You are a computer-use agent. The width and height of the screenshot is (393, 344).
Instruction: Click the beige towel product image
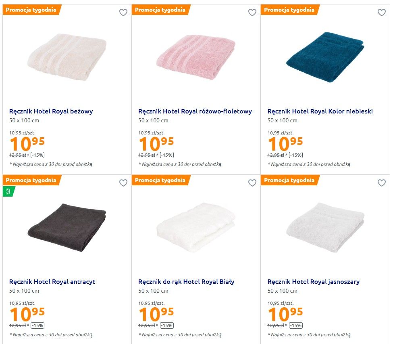(67, 58)
